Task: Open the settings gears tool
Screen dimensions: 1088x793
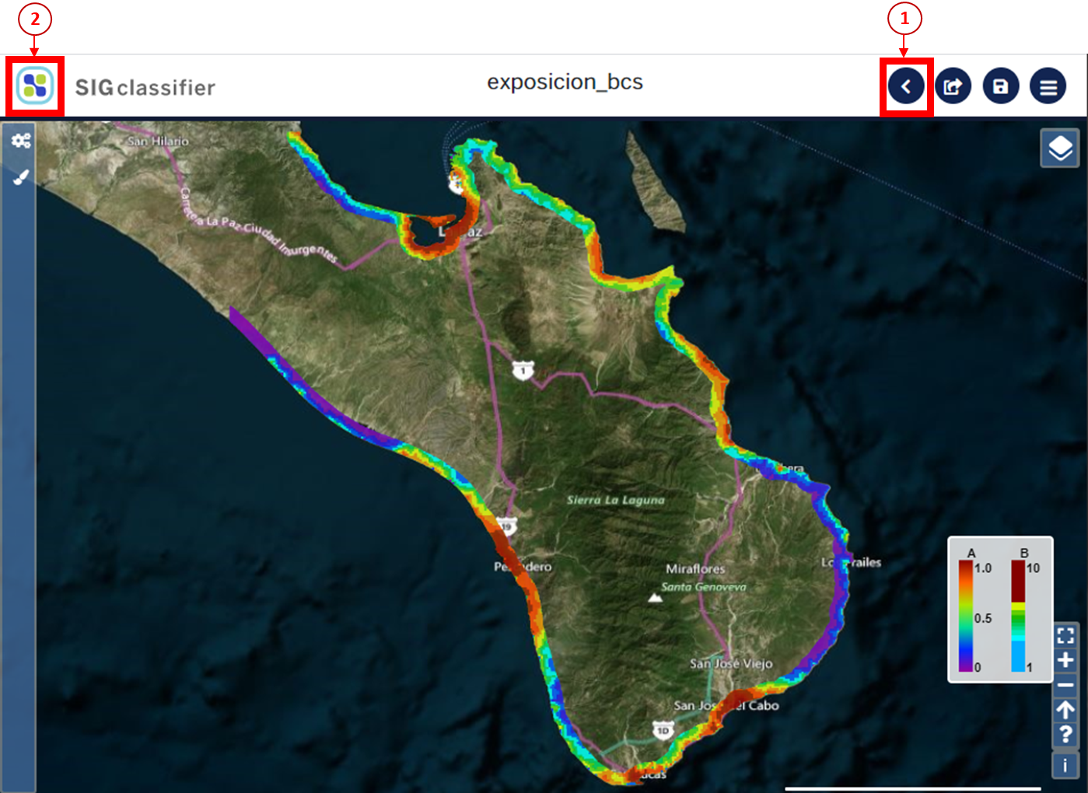Action: coord(20,141)
